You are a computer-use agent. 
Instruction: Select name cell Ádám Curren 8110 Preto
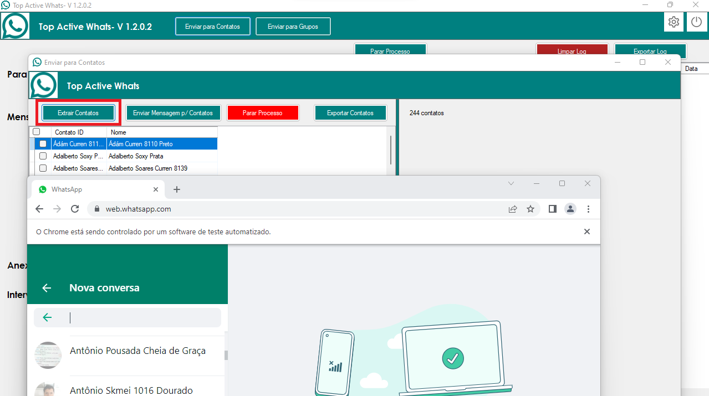(162, 144)
